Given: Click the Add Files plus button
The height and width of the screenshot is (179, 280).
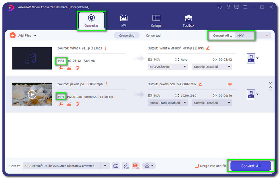Looking at the screenshot, I should pyautogui.click(x=13, y=36).
